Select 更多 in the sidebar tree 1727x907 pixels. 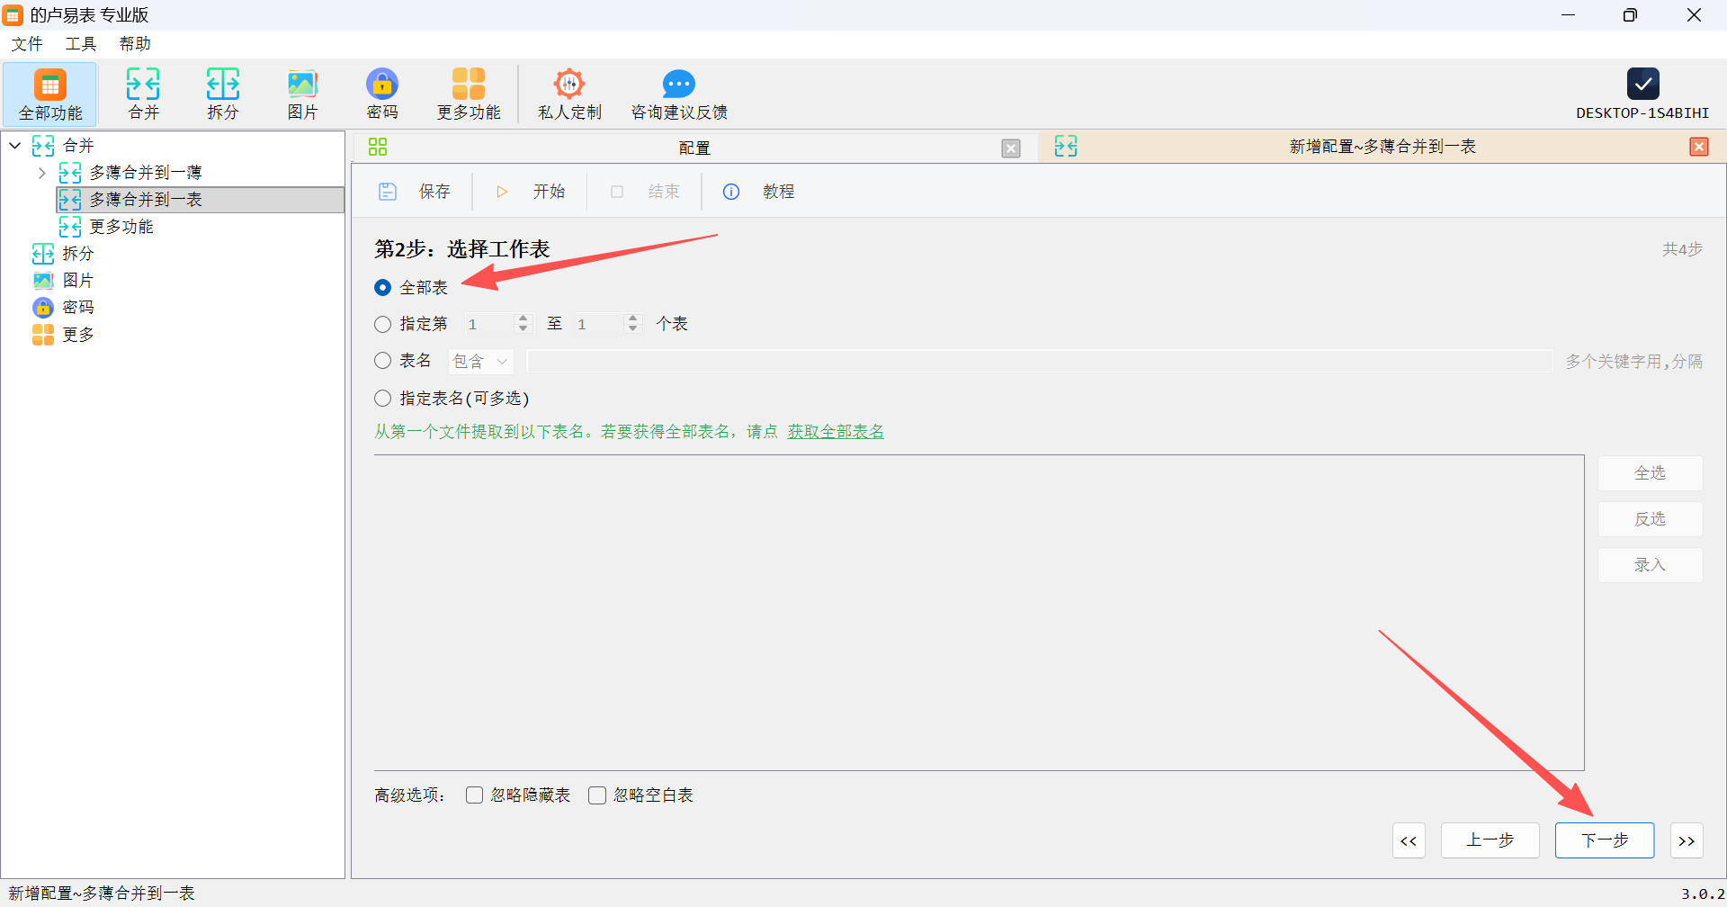tap(77, 335)
